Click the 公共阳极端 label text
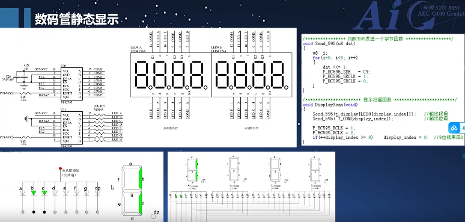This screenshot has width=465, height=222. 70,171
